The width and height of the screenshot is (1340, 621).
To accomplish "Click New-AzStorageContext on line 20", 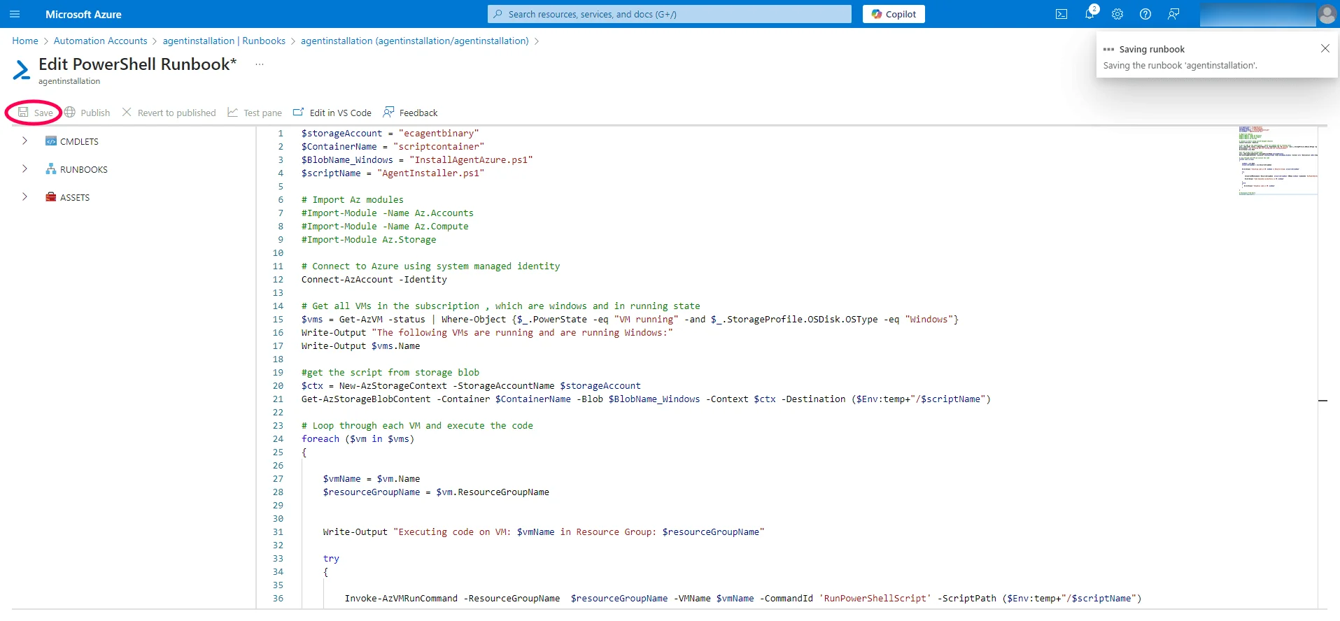I will point(393,385).
